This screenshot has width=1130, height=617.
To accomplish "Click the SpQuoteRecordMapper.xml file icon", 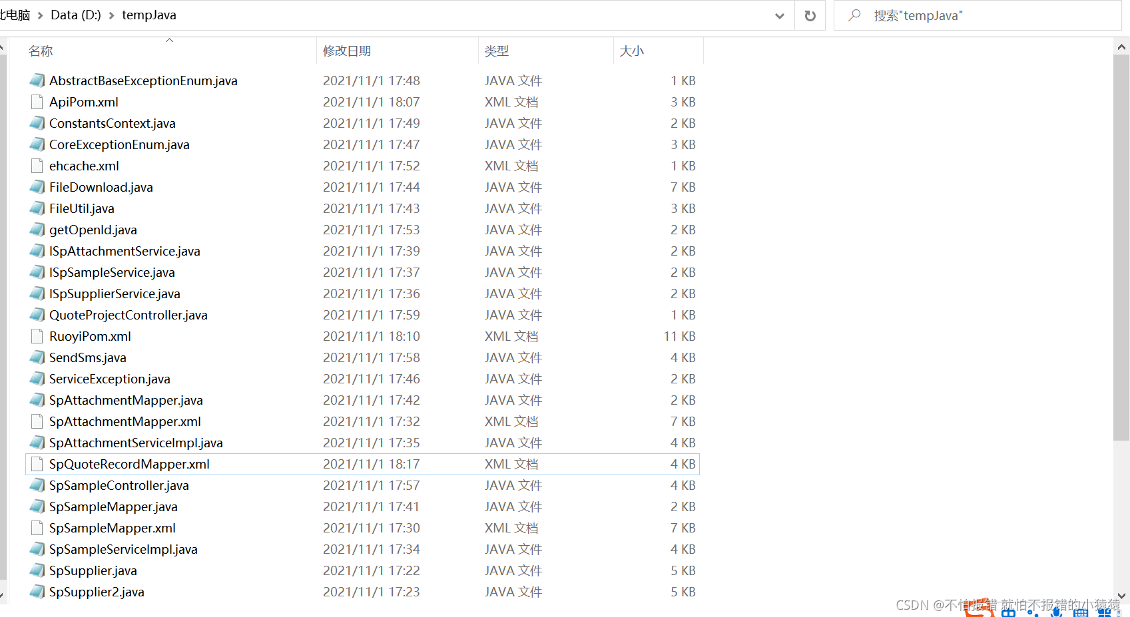I will [x=37, y=464].
